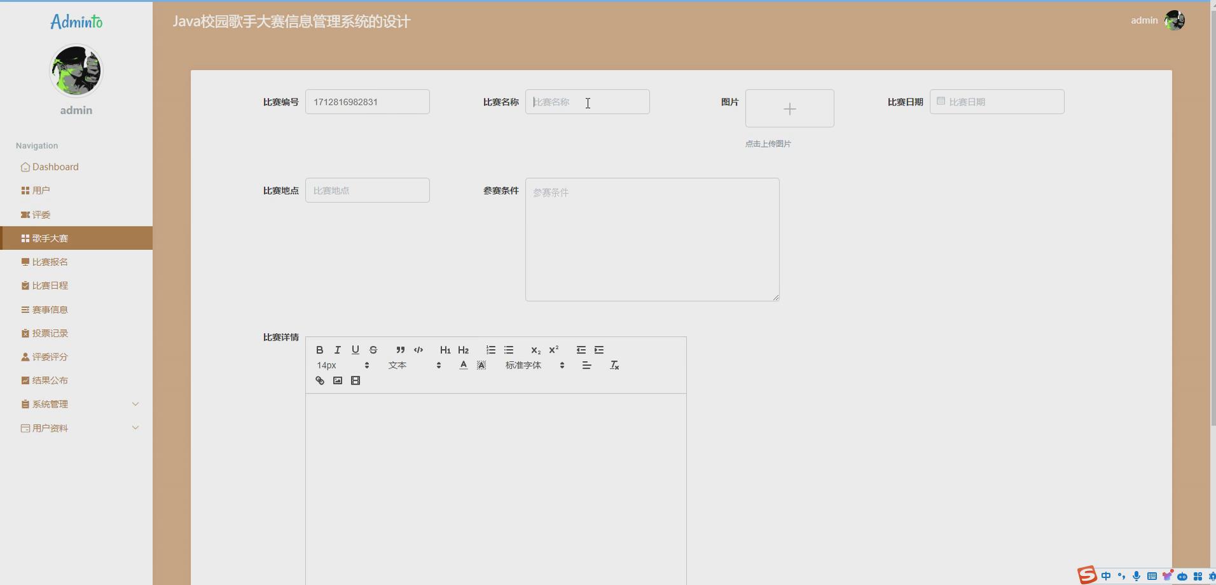Viewport: 1216px width, 585px height.
Task: Focus the 比赛编号 input field
Action: coord(368,102)
